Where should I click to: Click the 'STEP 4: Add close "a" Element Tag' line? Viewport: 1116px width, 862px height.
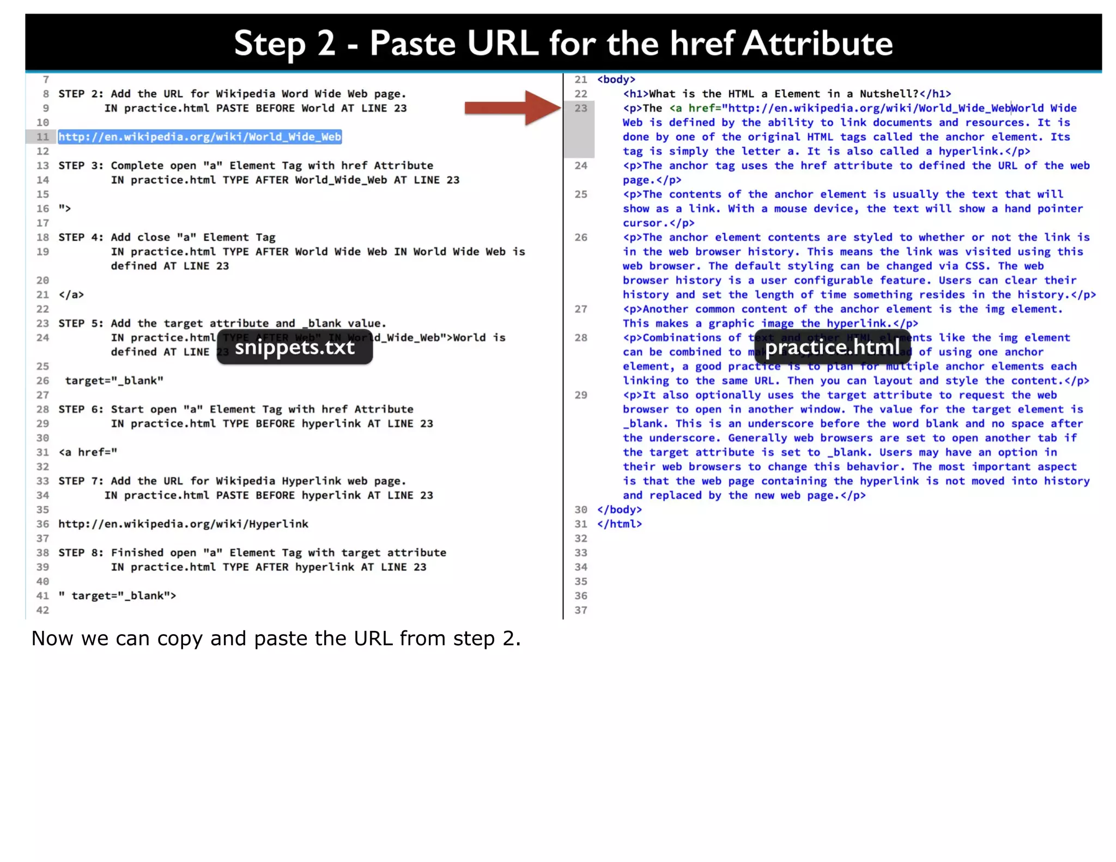coord(167,237)
